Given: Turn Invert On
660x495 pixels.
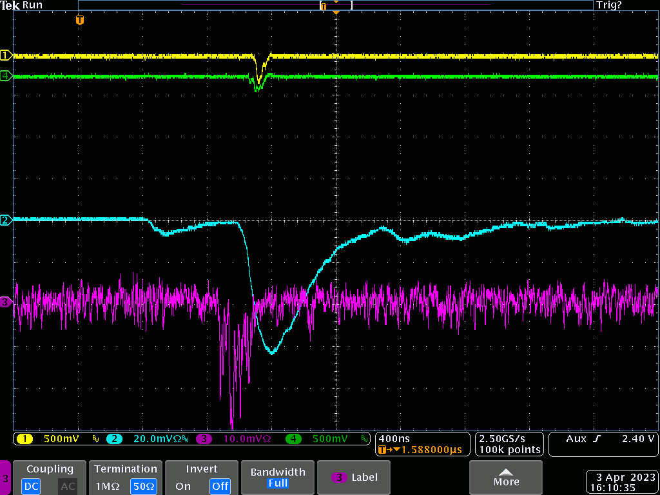Looking at the screenshot, I should (183, 486).
